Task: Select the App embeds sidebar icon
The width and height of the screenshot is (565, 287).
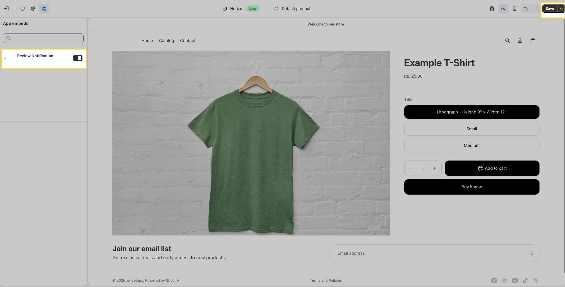Action: tap(44, 9)
